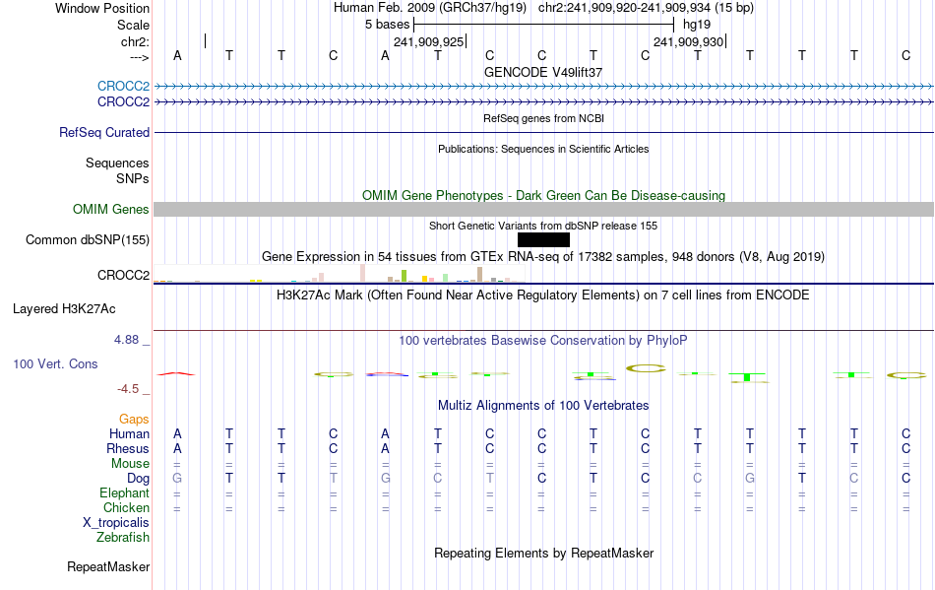Viewport: 935px width, 590px height.
Task: Click the H3K27Ac Mark ENCODE track title
Action: click(x=543, y=295)
